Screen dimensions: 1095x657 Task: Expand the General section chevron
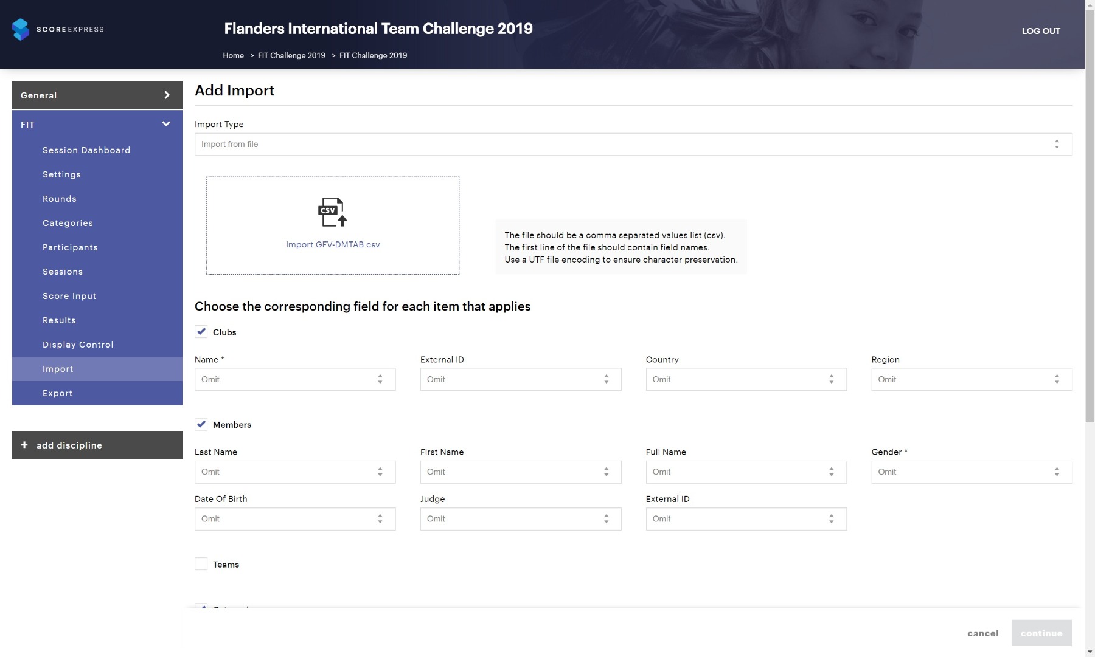(167, 95)
